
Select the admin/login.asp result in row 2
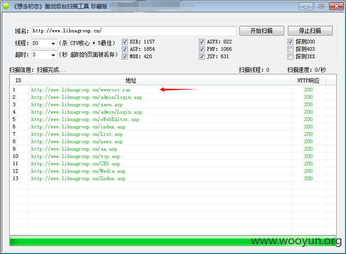173,97
